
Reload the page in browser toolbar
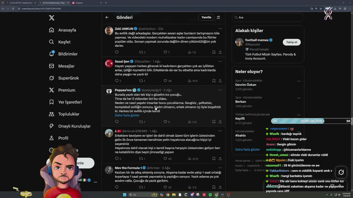pyautogui.click(x=13, y=9)
